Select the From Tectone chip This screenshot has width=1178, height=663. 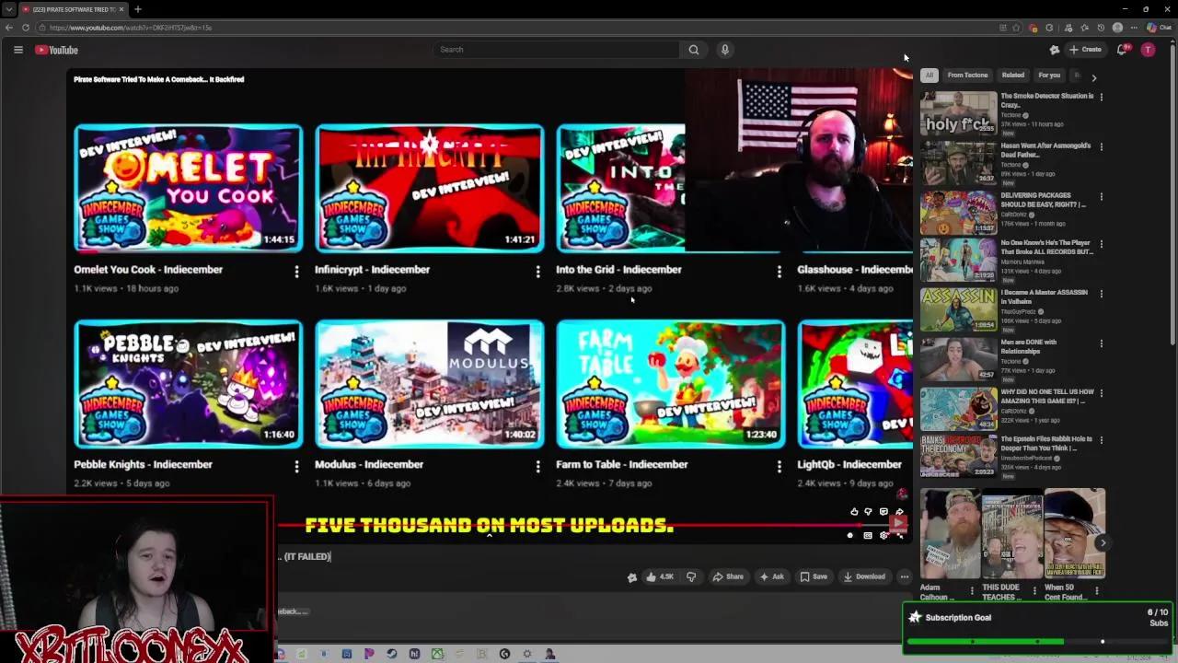click(x=967, y=76)
